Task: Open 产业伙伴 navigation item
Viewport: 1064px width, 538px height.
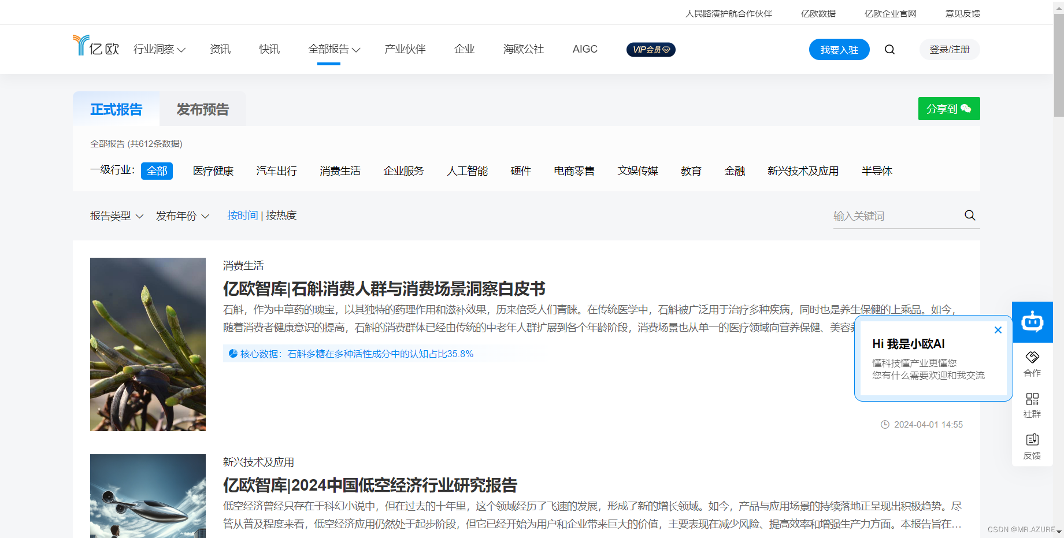Action: click(405, 50)
